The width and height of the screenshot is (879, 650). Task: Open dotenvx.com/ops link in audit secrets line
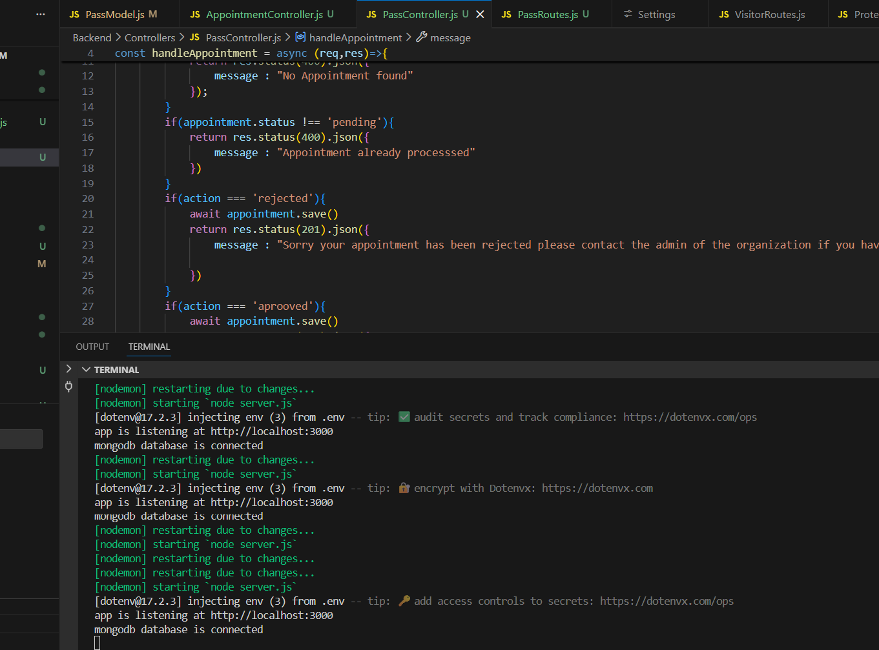coord(690,417)
